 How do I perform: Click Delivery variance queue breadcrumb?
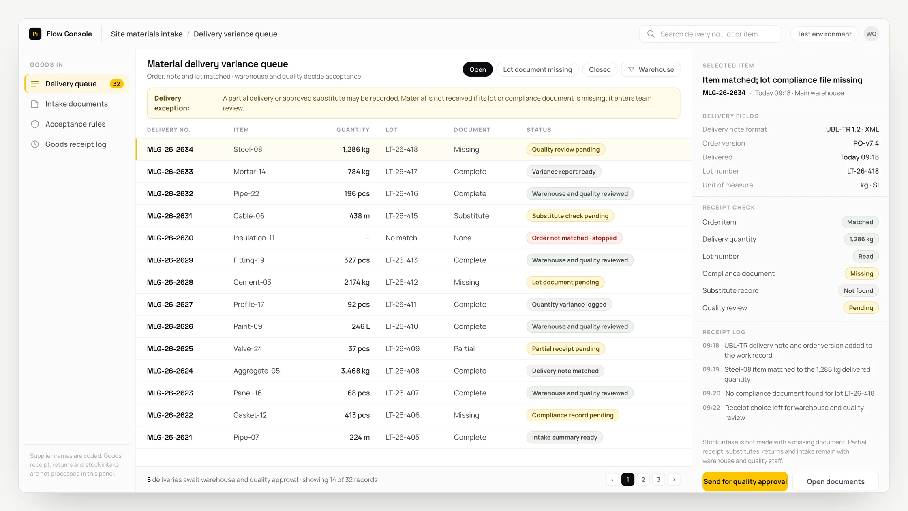pyautogui.click(x=236, y=34)
